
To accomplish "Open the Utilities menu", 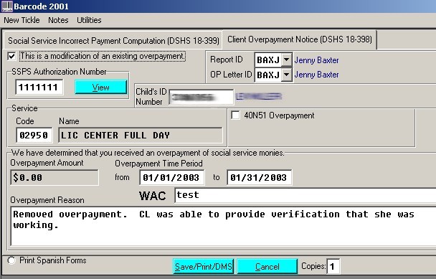I will (89, 20).
